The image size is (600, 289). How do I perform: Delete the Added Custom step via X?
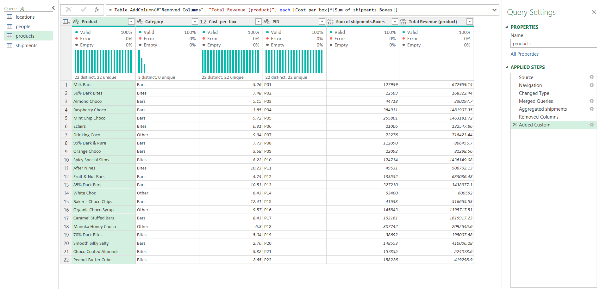pyautogui.click(x=515, y=125)
